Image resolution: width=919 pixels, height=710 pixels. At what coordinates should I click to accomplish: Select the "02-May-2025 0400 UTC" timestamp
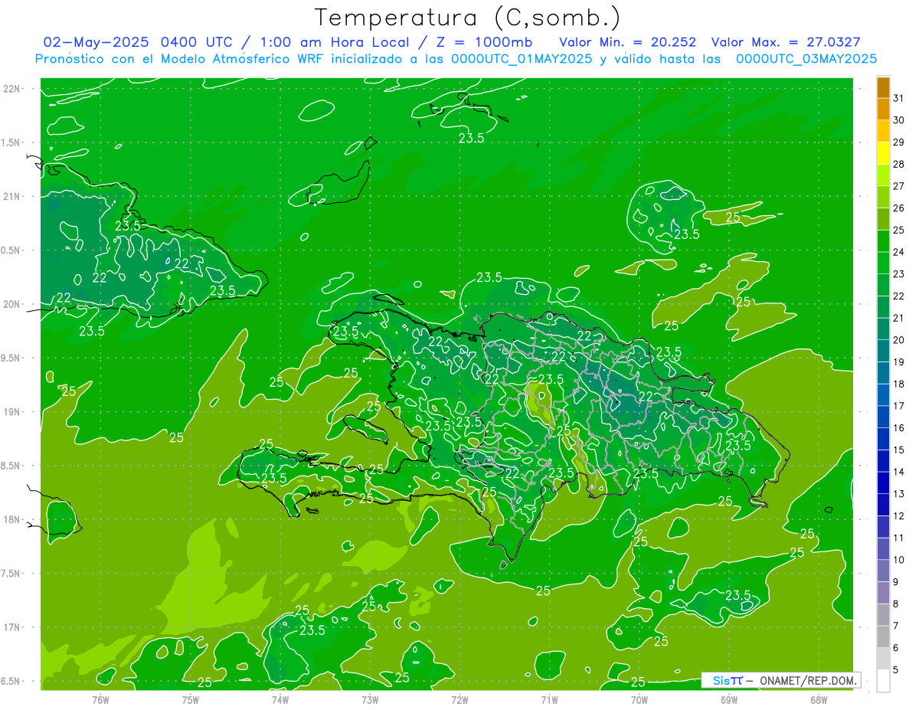coord(139,41)
